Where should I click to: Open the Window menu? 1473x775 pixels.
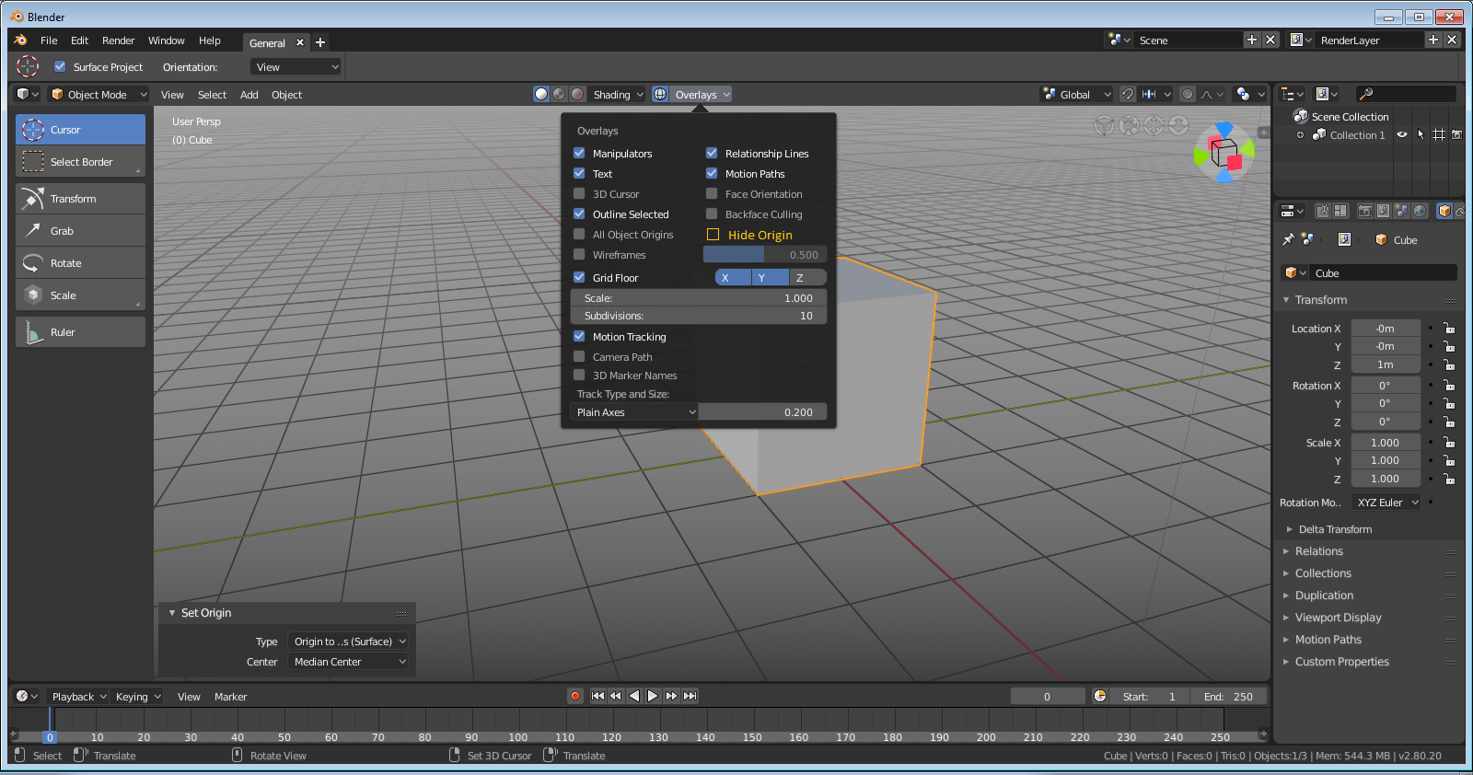(x=167, y=40)
